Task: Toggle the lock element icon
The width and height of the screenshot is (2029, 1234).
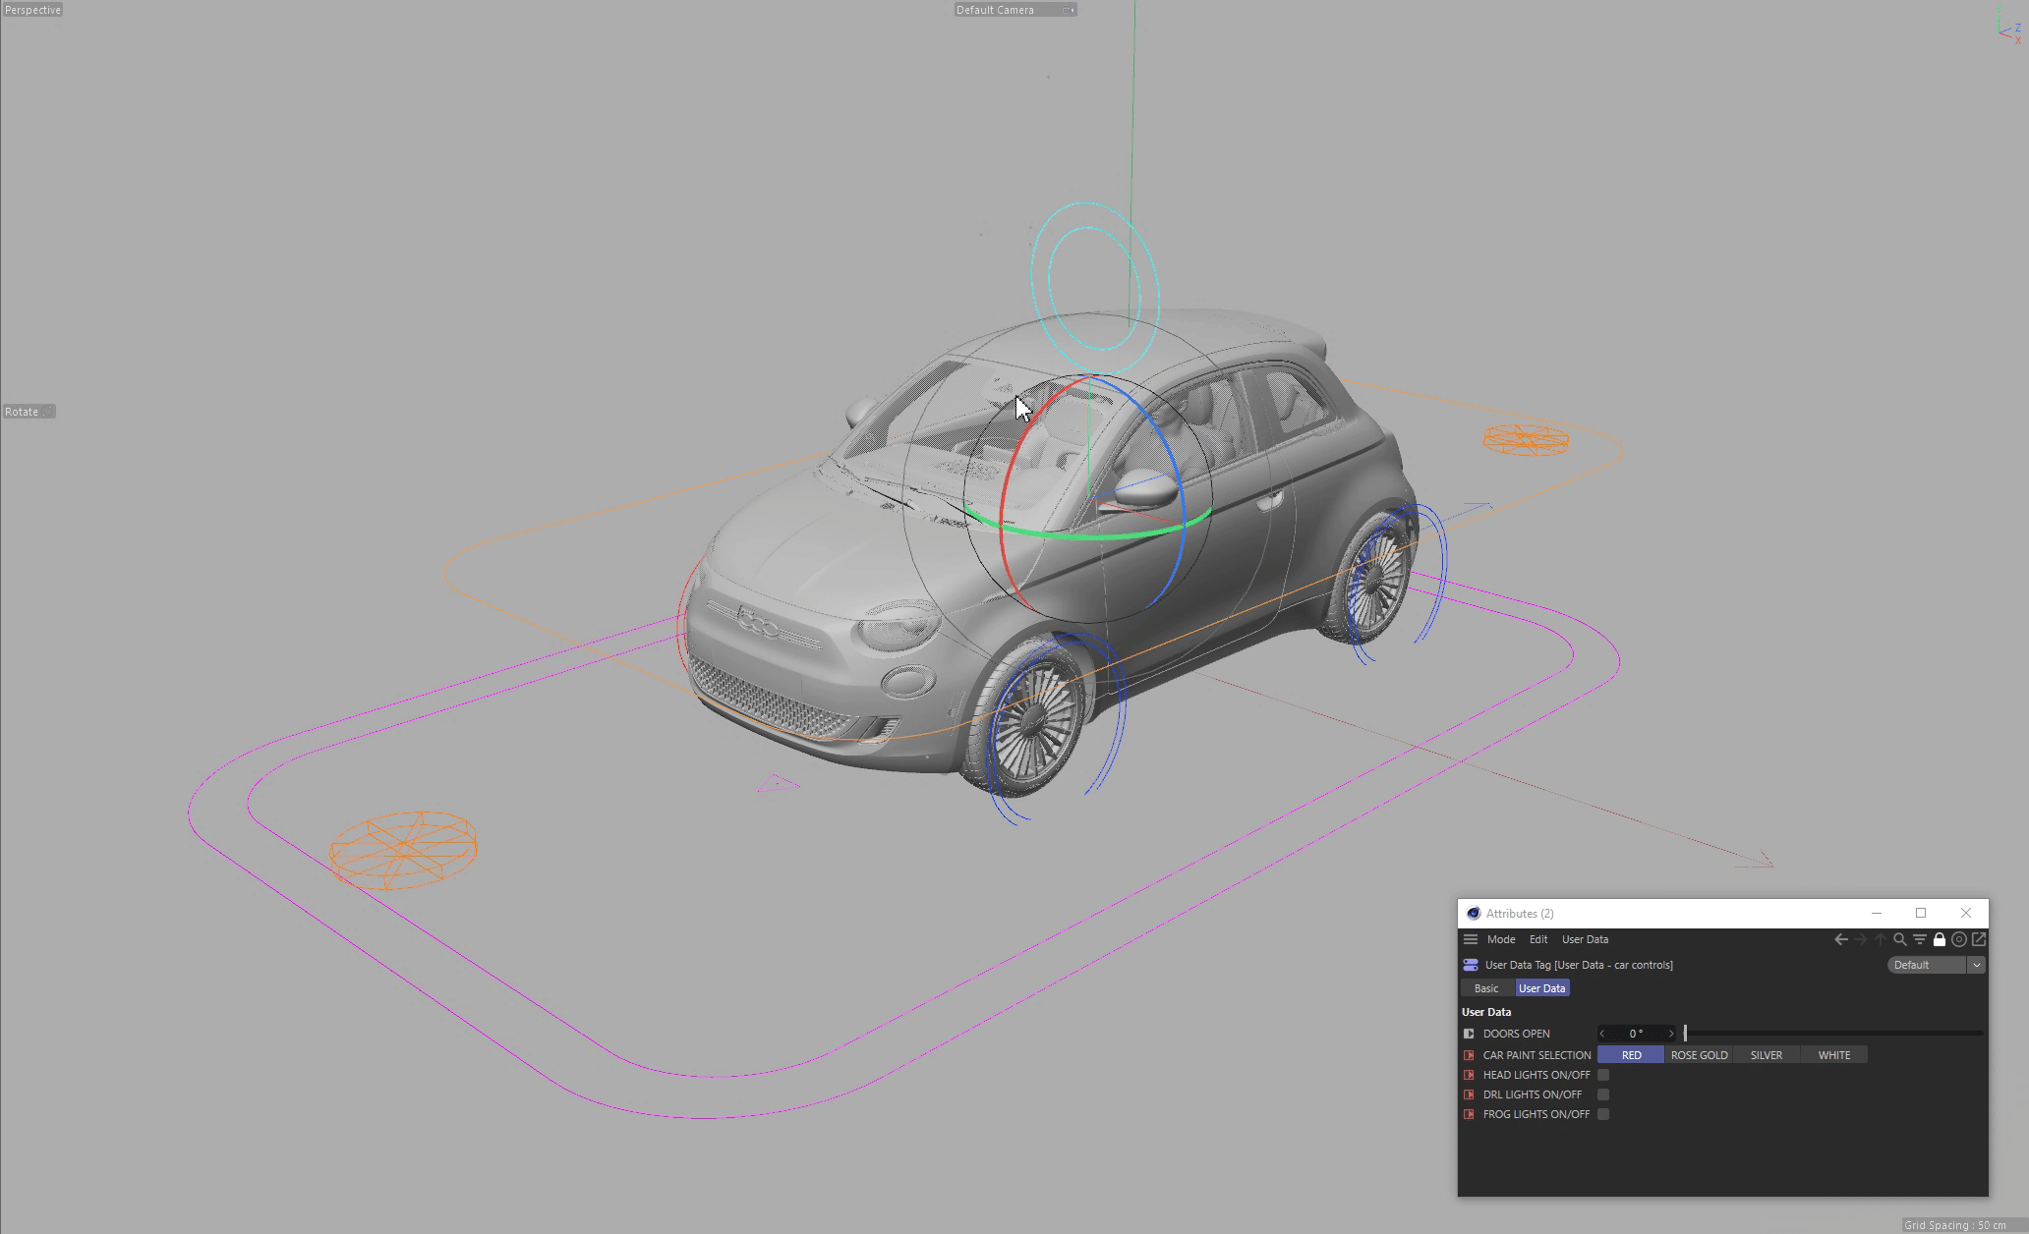Action: point(1940,939)
